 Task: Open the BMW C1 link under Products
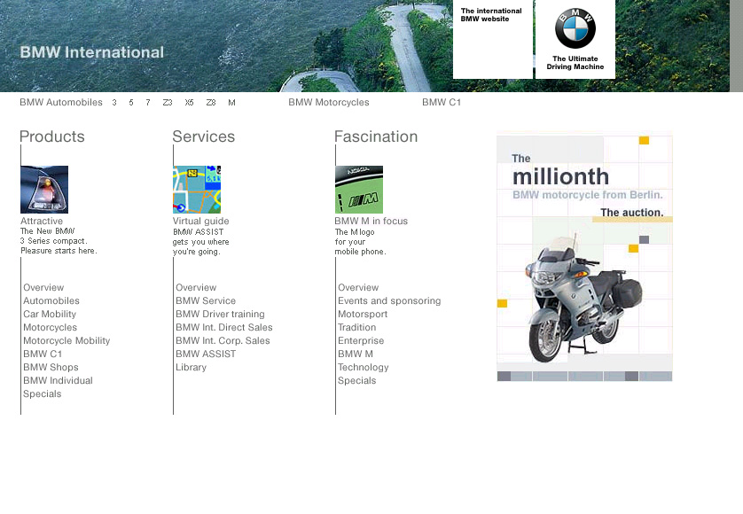43,354
